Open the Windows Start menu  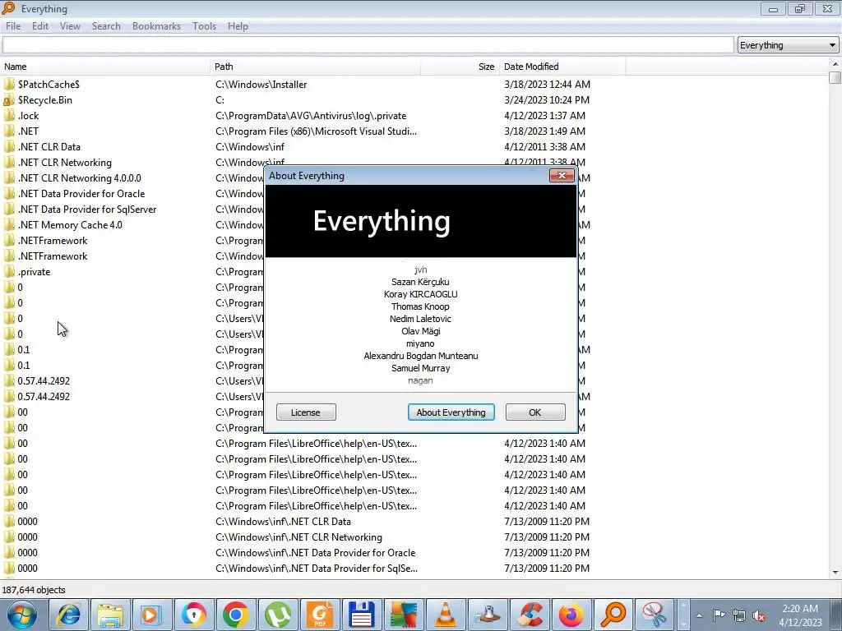tap(22, 615)
